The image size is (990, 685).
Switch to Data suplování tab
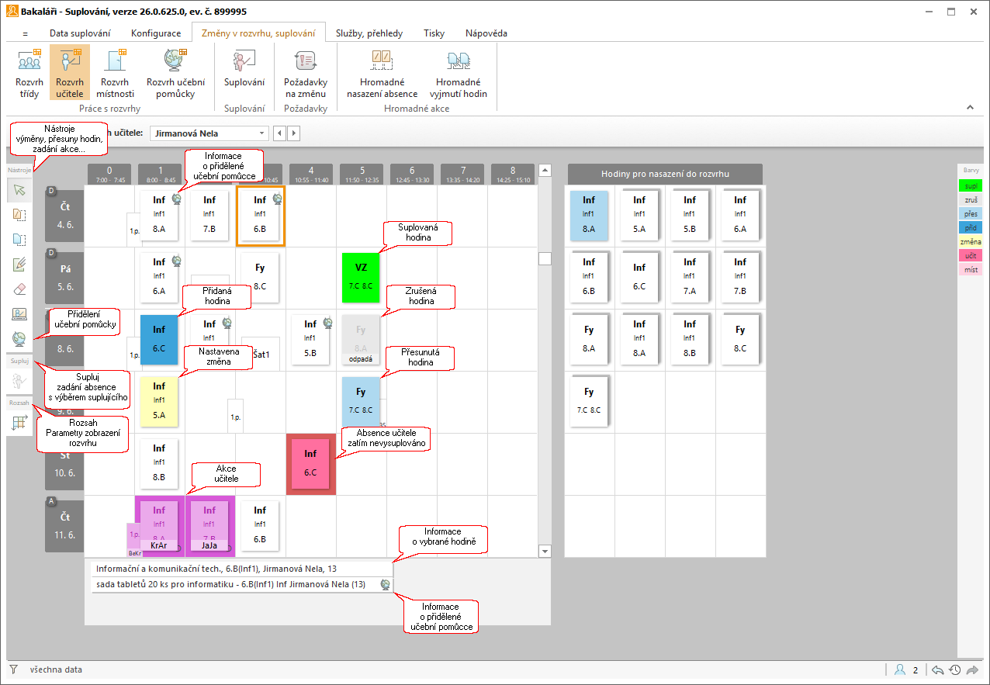tap(80, 33)
